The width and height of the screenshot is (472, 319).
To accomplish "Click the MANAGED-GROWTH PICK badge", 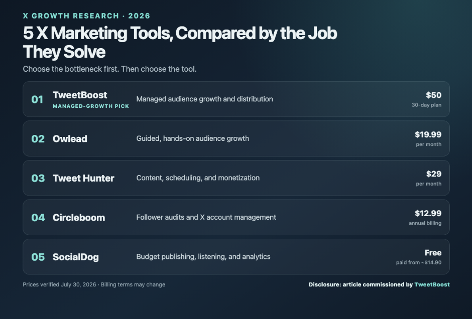I will coord(91,106).
